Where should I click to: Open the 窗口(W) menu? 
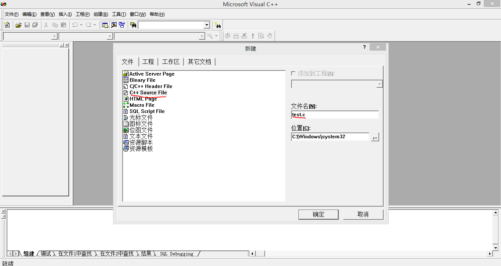tap(138, 14)
